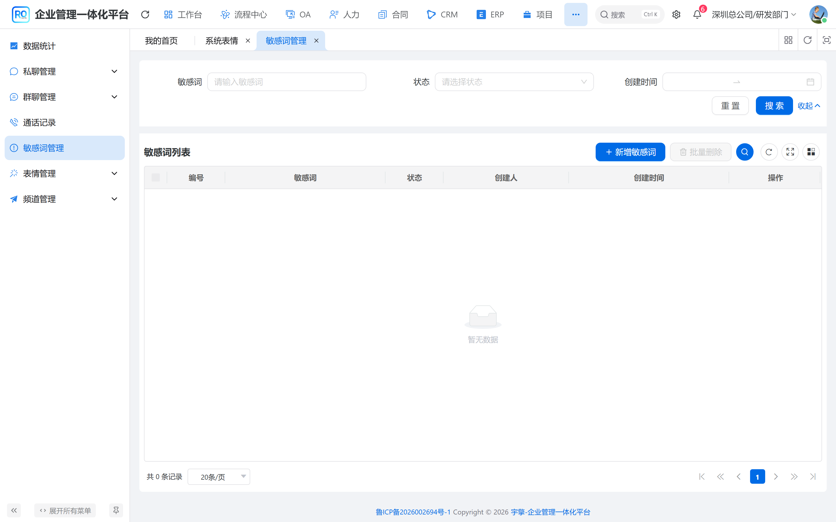Open the 20条/页 page size dropdown
Image resolution: width=836 pixels, height=522 pixels.
219,477
